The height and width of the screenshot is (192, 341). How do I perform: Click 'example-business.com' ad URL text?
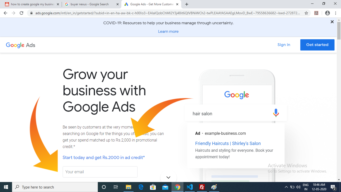click(x=225, y=133)
